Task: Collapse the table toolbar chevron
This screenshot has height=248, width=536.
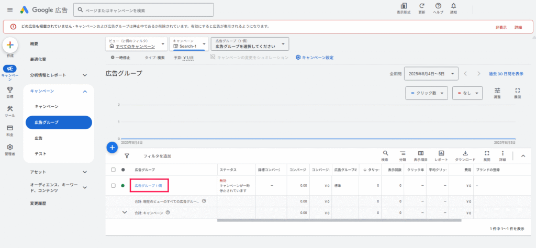Action: 523,156
